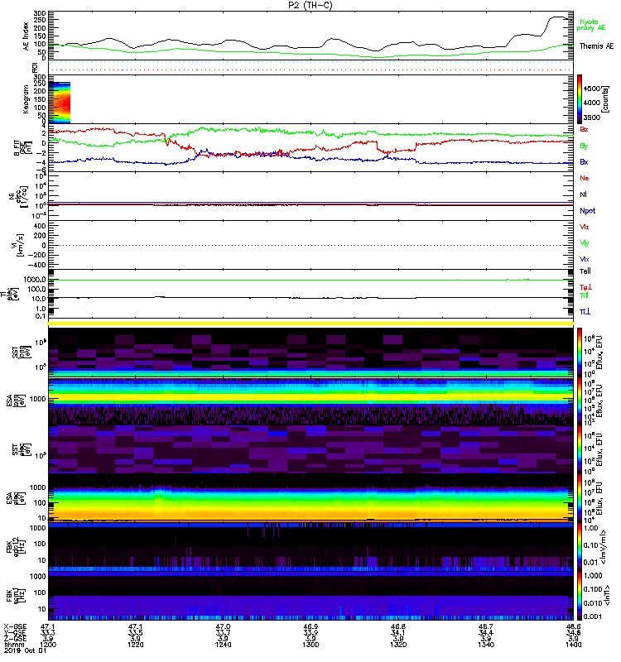The width and height of the screenshot is (621, 662).
Task: Click the "X-GSE" row label
Action: tap(15, 627)
